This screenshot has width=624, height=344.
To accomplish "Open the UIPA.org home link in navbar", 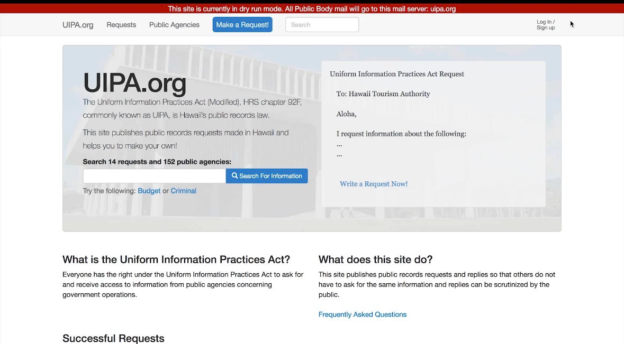I will [78, 25].
